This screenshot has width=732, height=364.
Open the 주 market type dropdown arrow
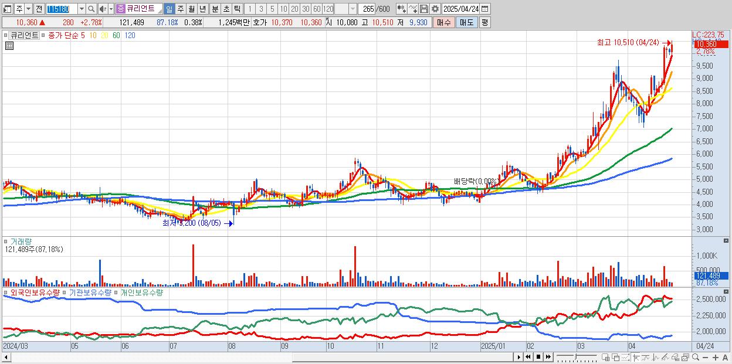tap(28, 9)
